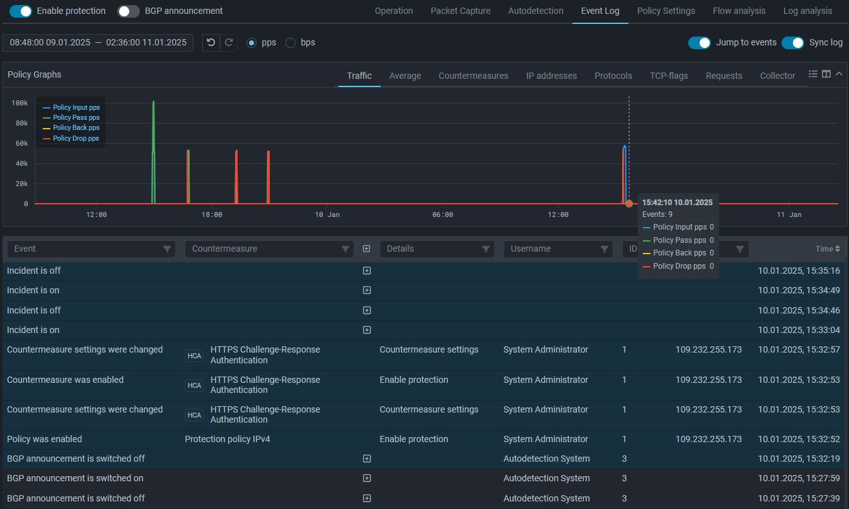The width and height of the screenshot is (849, 509).
Task: Toggle the Enable protection switch
Action: tap(21, 11)
